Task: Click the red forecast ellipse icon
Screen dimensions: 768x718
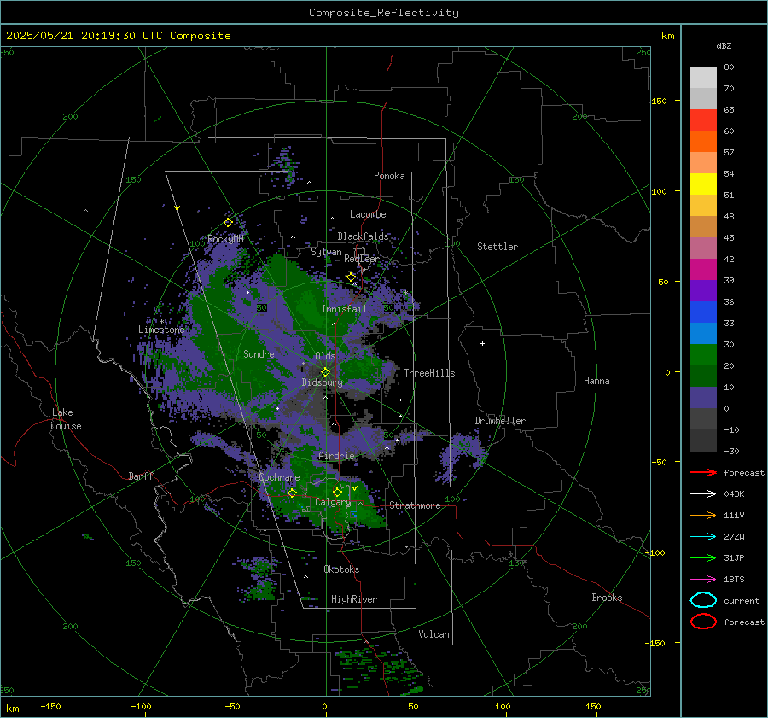Action: [703, 622]
